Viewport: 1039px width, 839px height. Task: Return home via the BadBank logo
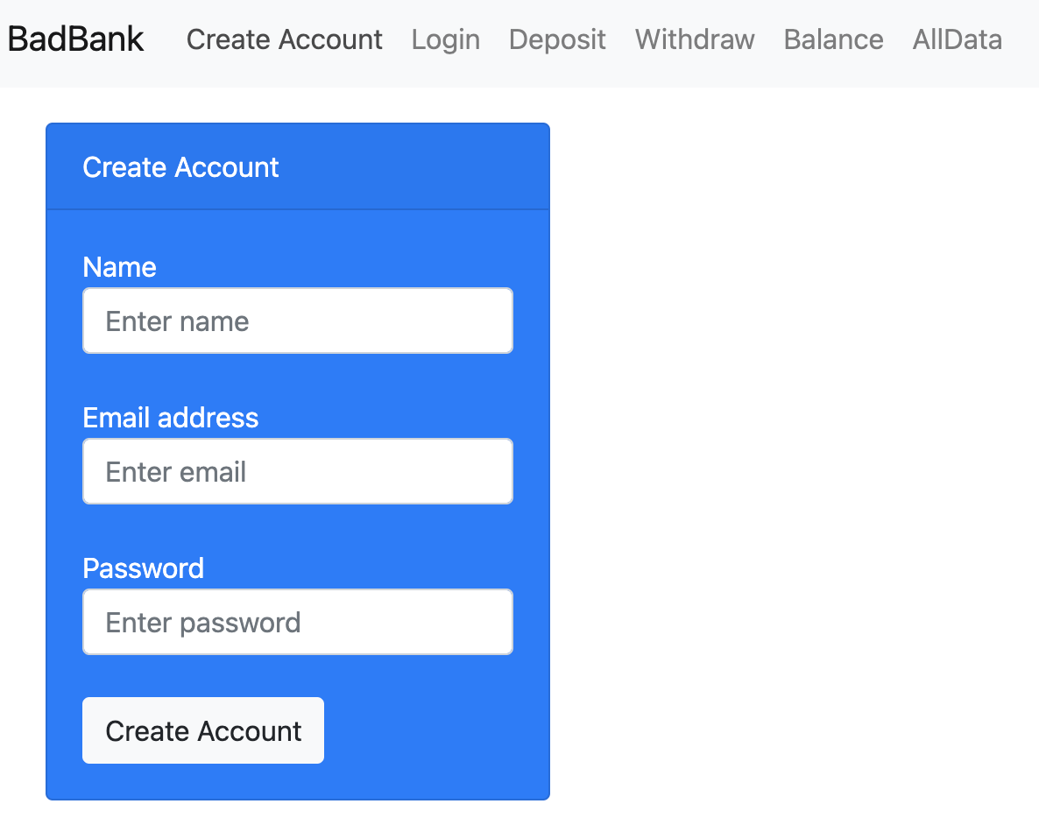pyautogui.click(x=74, y=39)
